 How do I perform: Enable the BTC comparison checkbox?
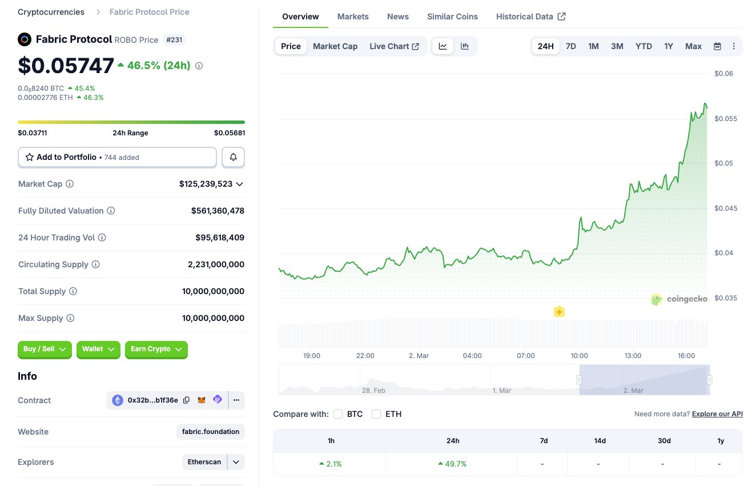click(338, 414)
